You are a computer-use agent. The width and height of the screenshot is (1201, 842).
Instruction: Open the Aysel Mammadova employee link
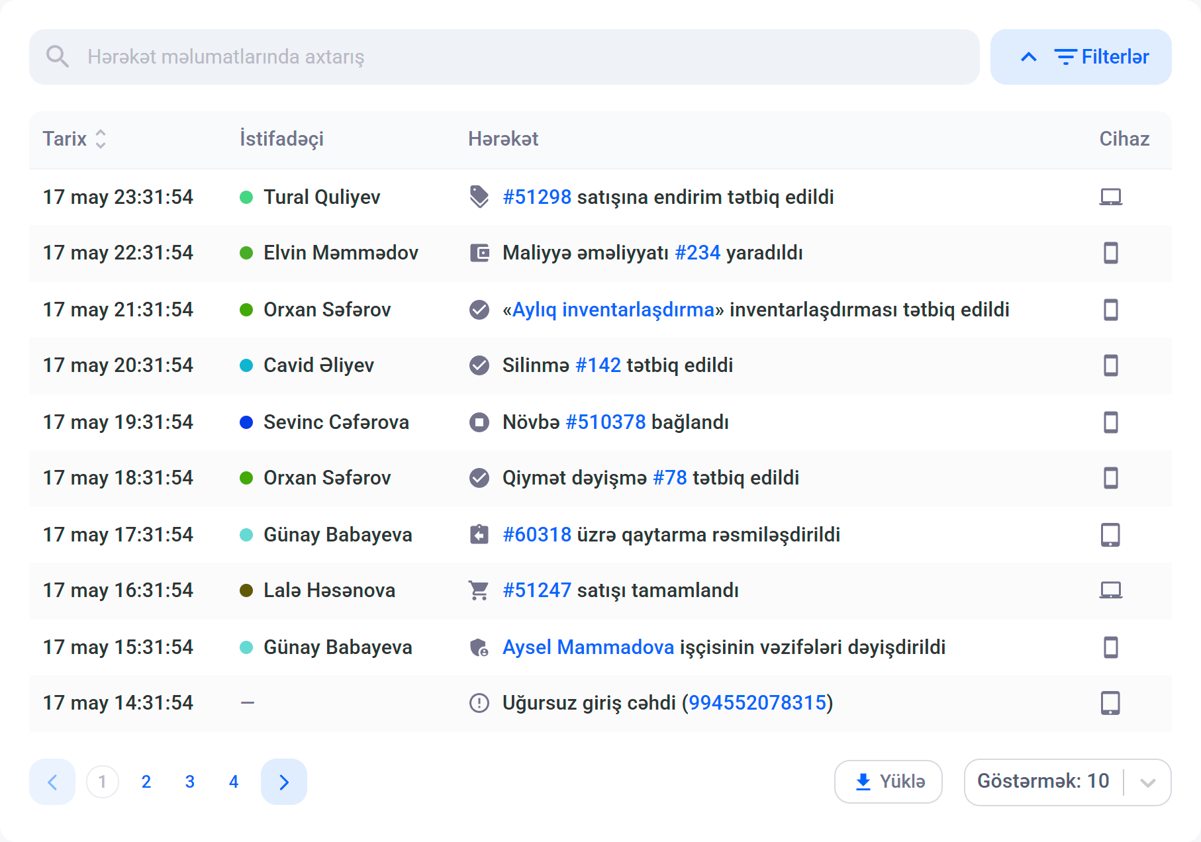coord(589,647)
